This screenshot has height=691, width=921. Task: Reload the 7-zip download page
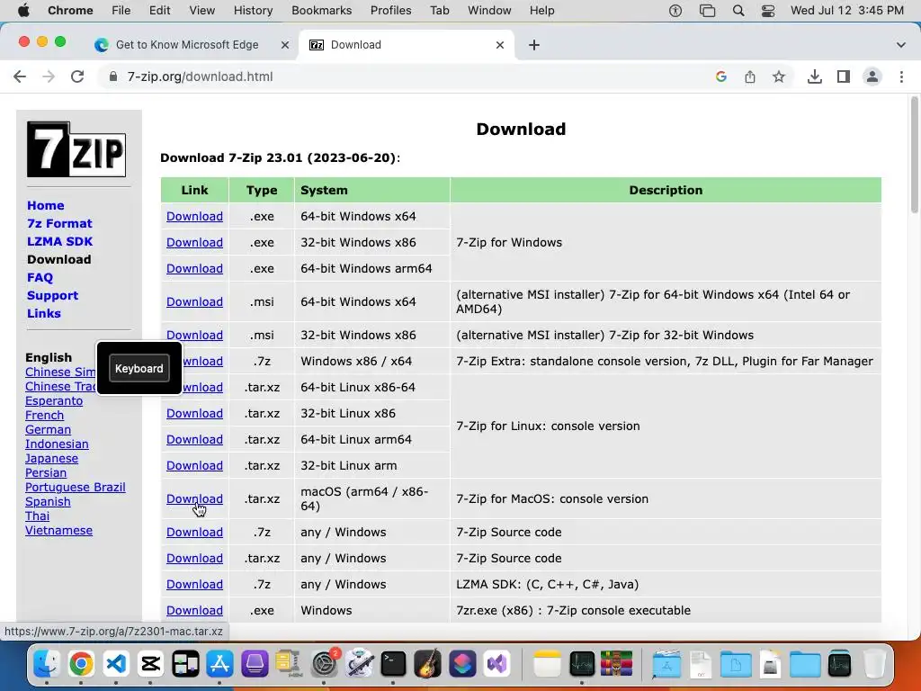(x=77, y=76)
